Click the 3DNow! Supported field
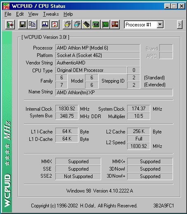 [150, 169]
